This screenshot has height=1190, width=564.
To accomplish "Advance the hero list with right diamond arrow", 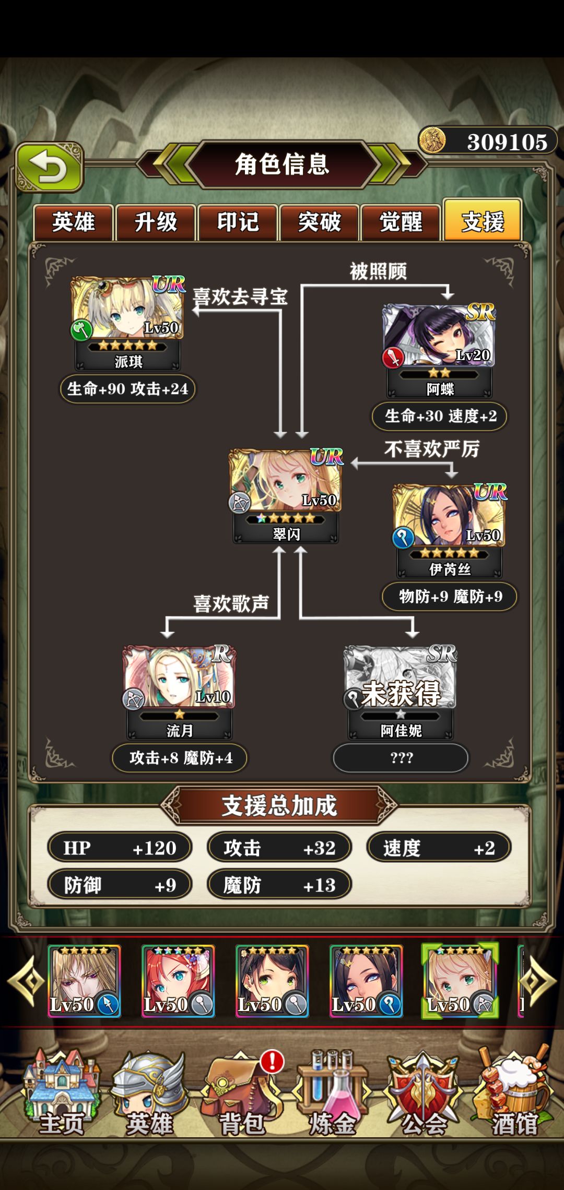I will [538, 981].
